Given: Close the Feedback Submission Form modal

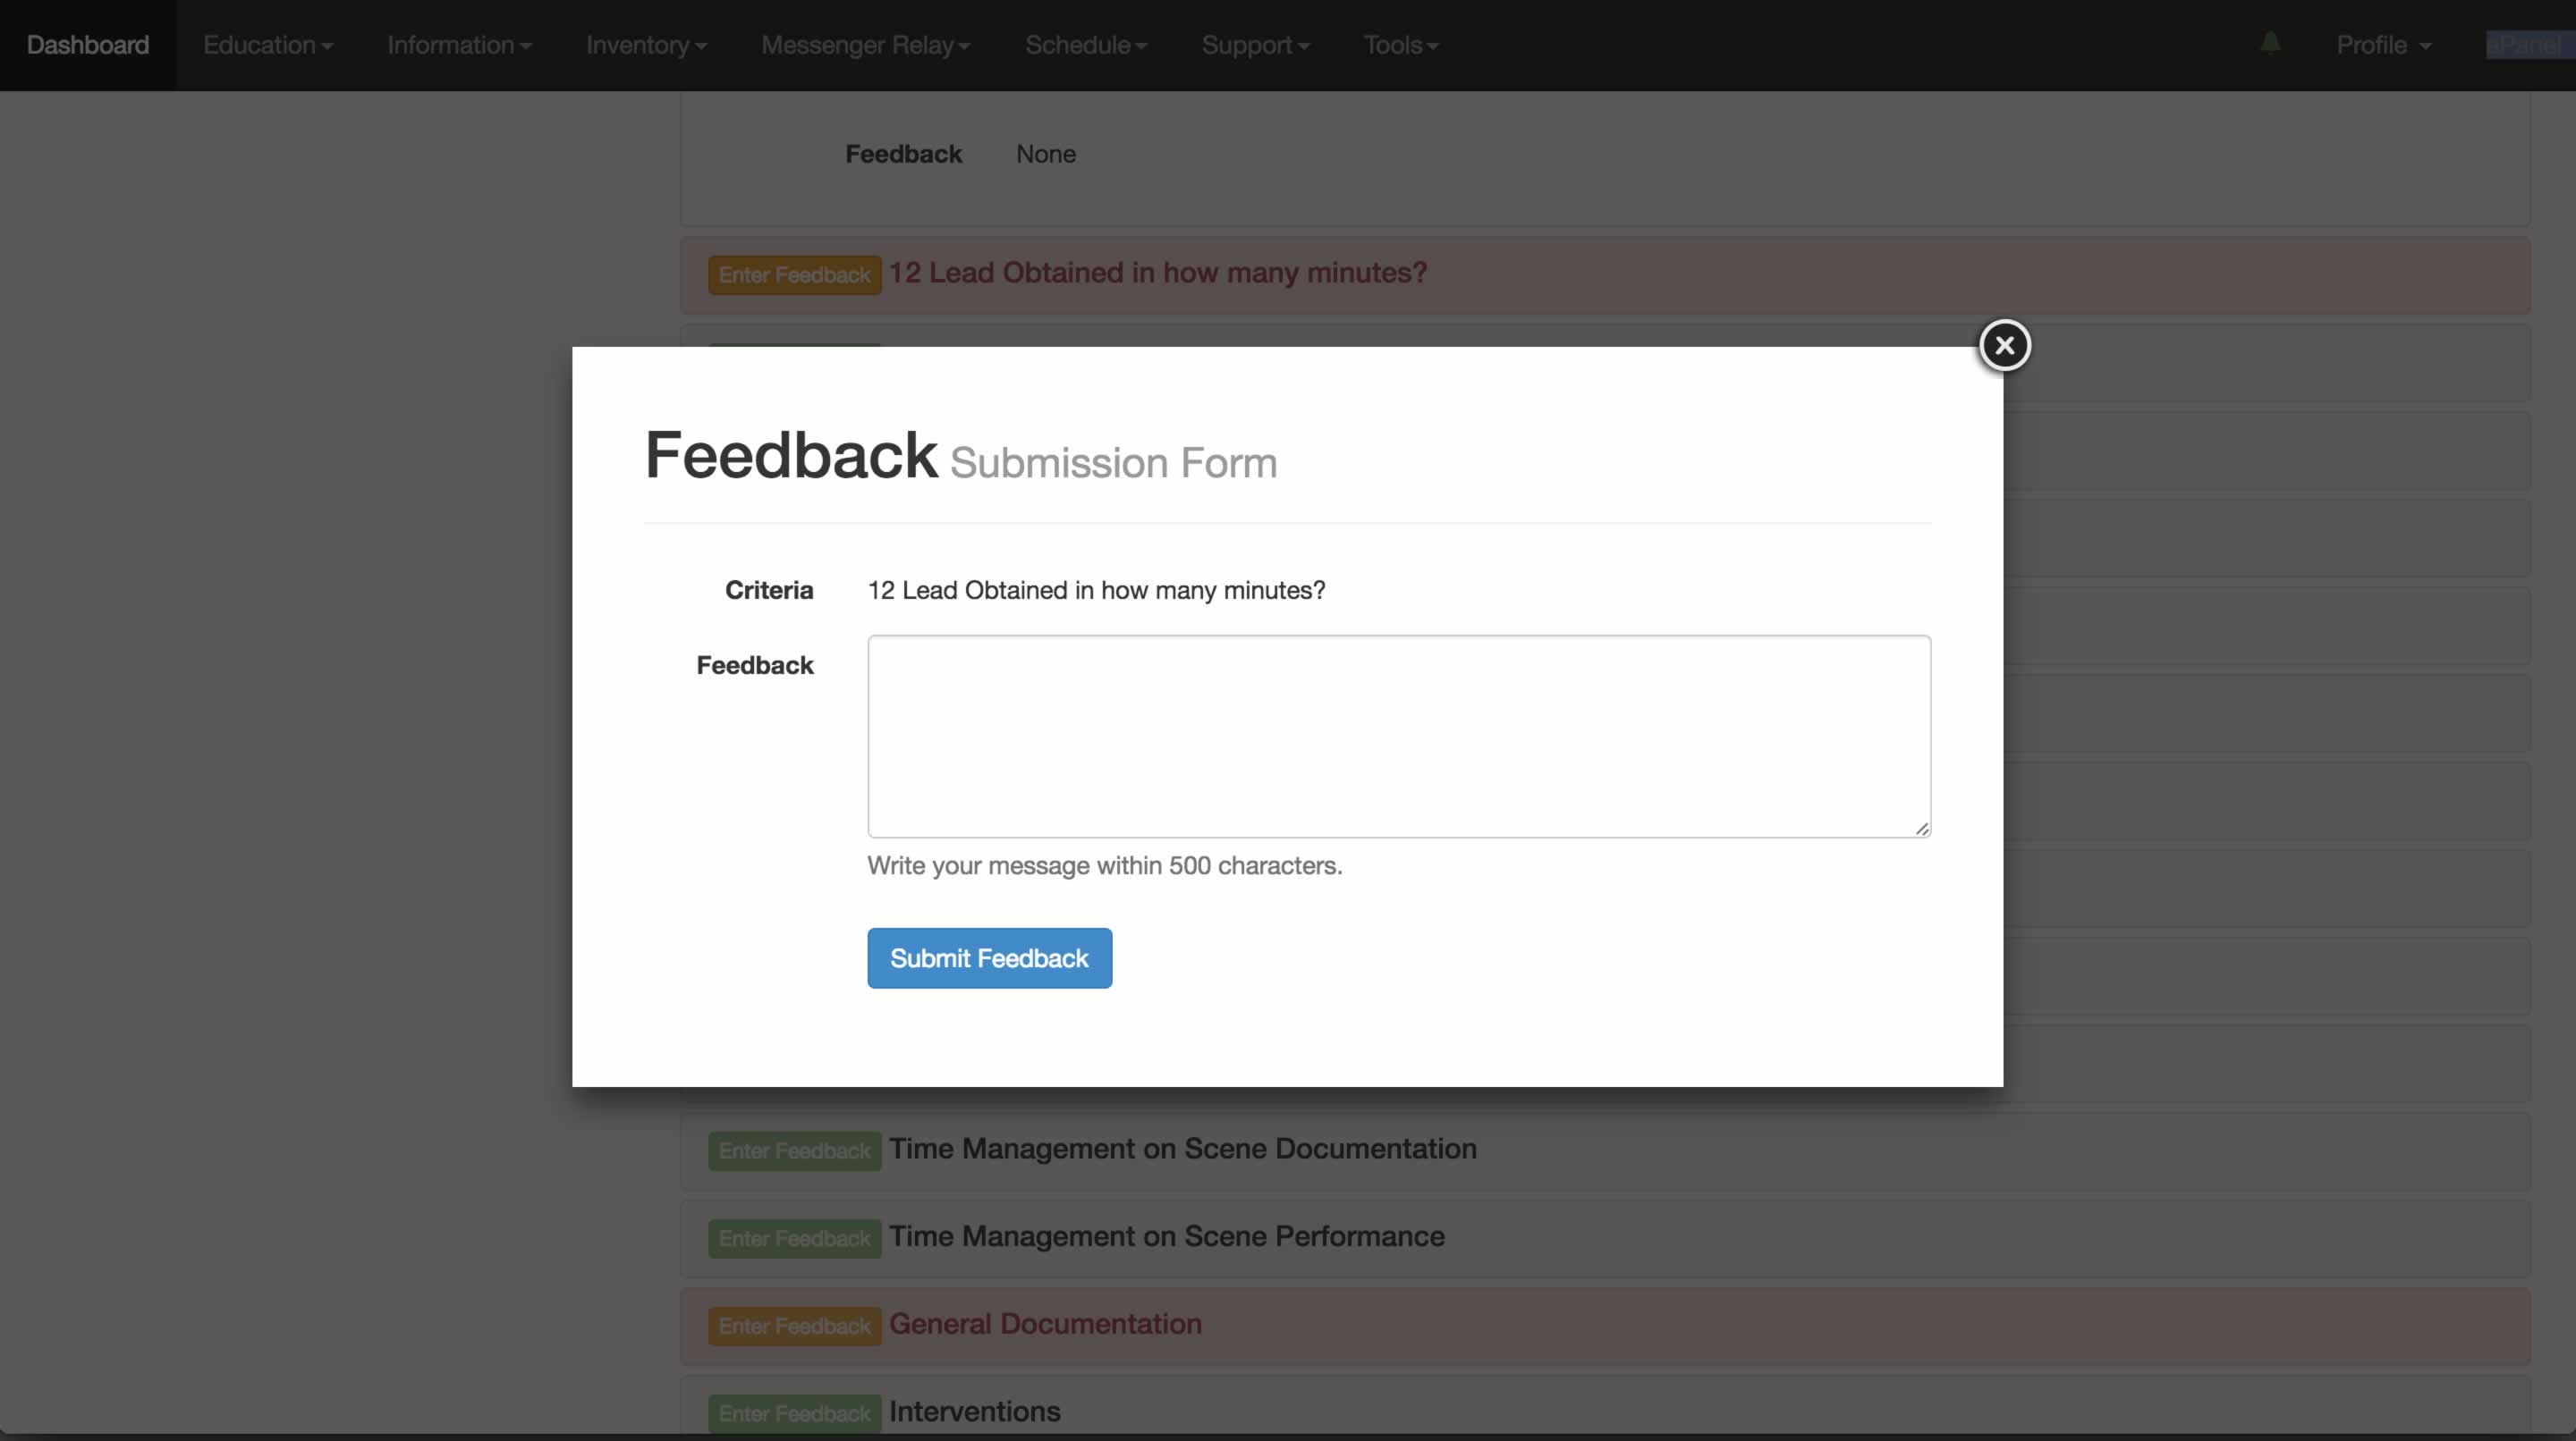Looking at the screenshot, I should 2004,345.
